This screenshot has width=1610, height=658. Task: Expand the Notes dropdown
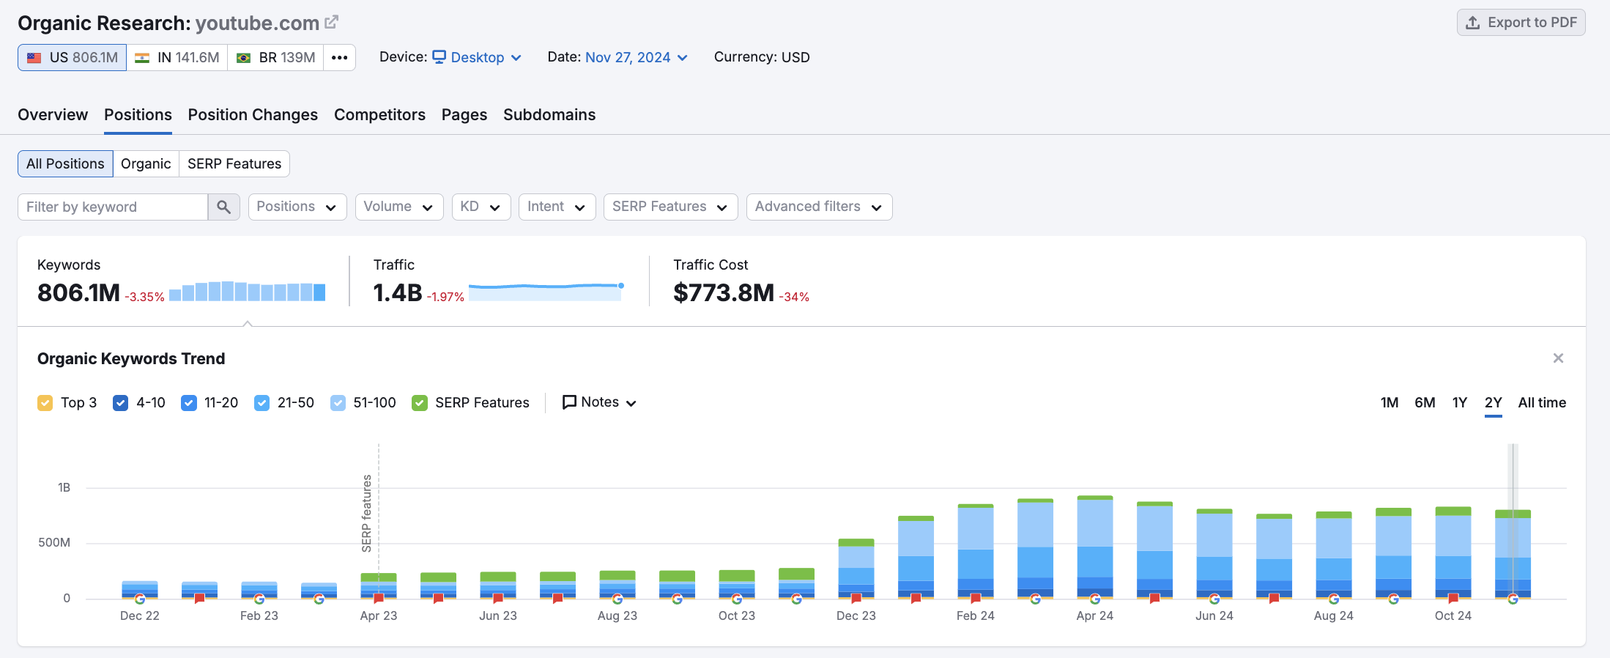(599, 402)
